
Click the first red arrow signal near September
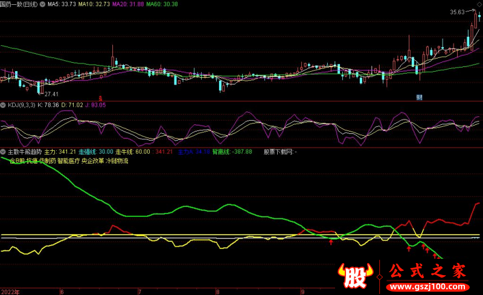point(331,243)
